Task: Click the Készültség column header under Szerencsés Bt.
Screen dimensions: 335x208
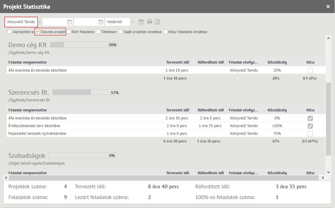Action: pos(277,110)
